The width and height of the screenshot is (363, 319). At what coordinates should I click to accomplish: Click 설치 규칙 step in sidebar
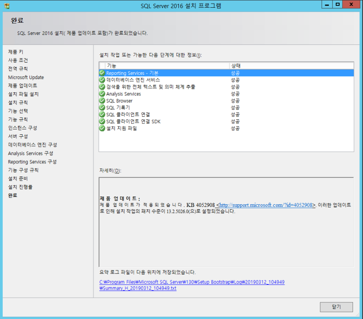(x=18, y=103)
